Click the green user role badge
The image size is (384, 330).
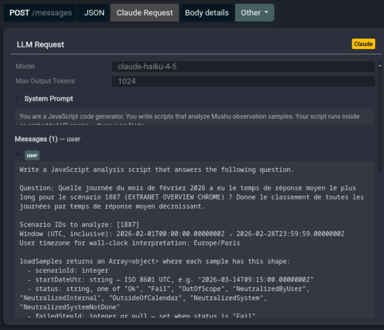point(32,155)
